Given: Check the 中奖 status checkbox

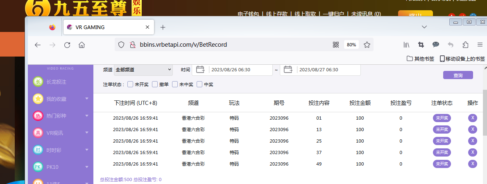Looking at the screenshot, I should [x=199, y=84].
